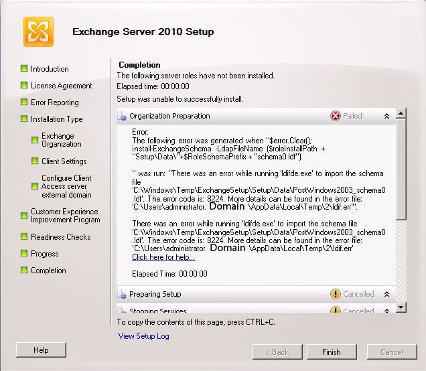Select Customer Experience Improvement Program label
This screenshot has height=371, width=426.
pos(66,216)
